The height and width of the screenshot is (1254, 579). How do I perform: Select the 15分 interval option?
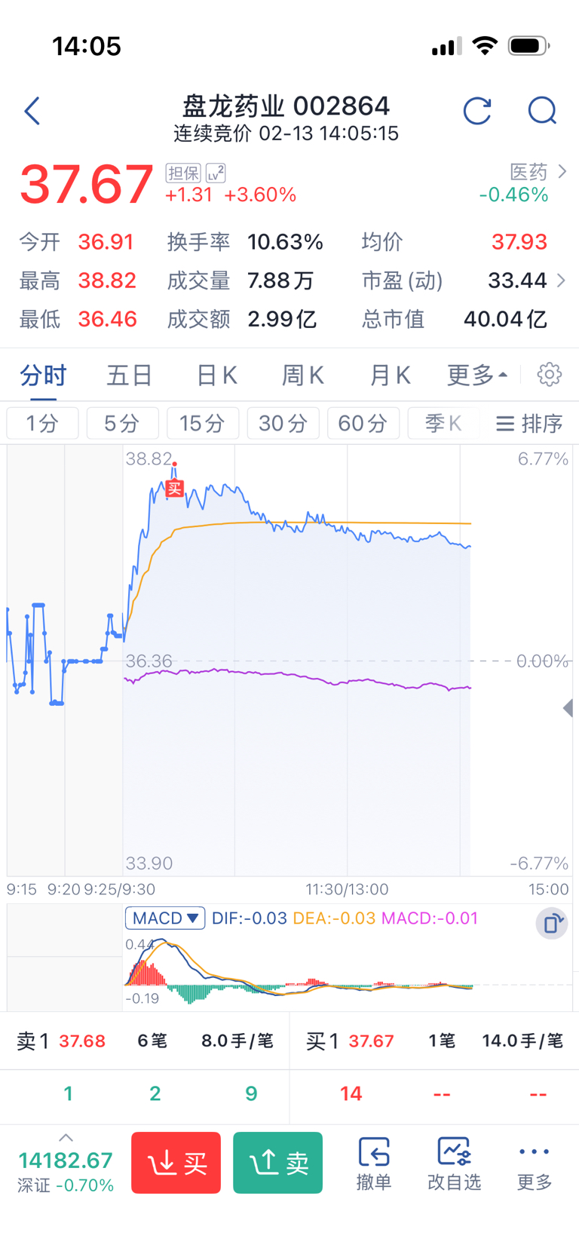point(202,423)
